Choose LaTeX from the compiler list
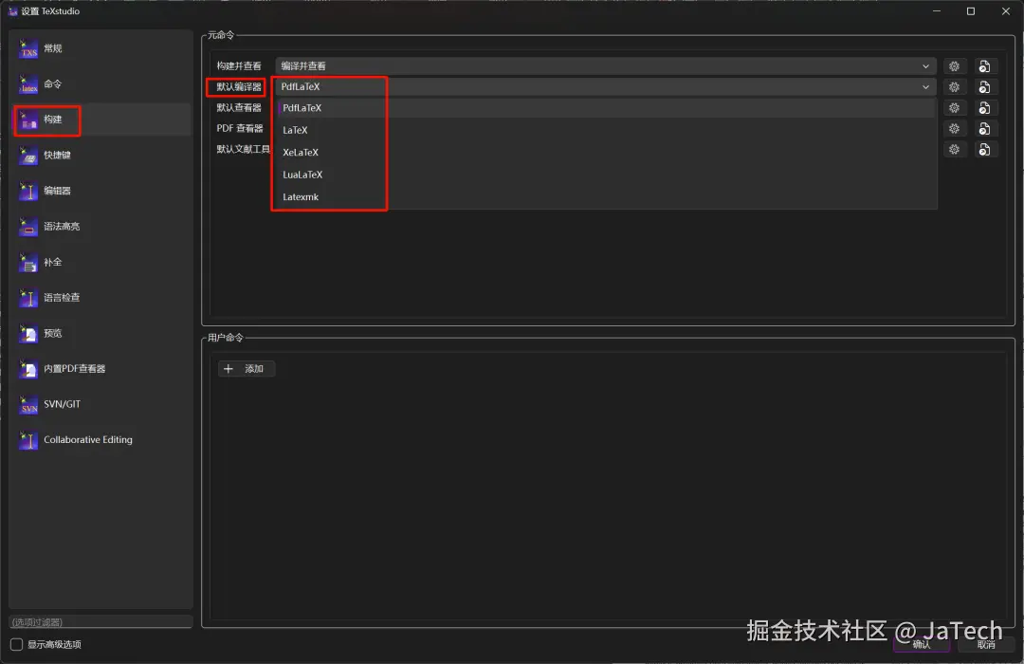Image resolution: width=1024 pixels, height=664 pixels. [607, 130]
